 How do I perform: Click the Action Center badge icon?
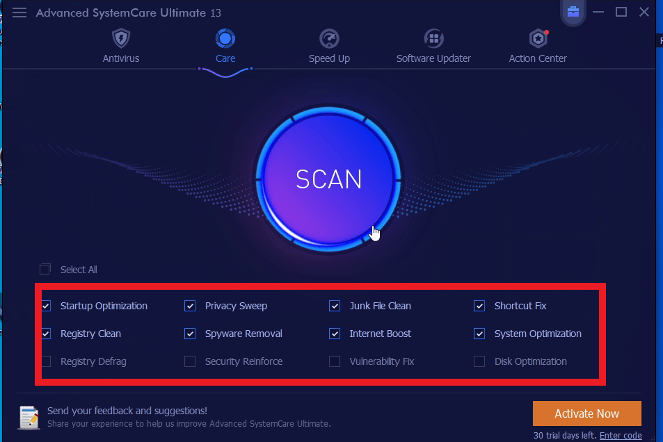point(538,38)
